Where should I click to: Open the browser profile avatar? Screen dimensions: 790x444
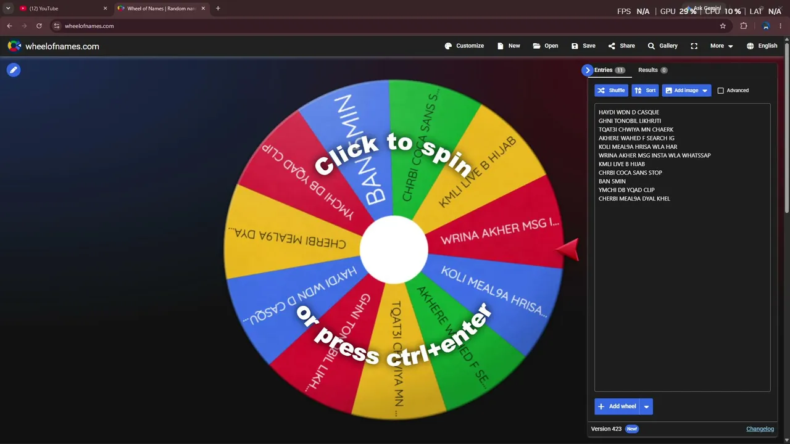(766, 26)
